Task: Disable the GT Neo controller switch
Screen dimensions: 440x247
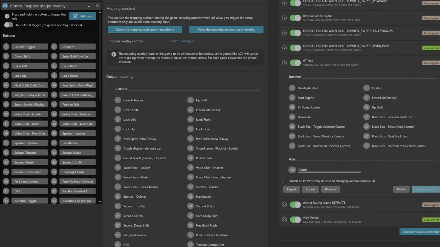Action: (295, 63)
